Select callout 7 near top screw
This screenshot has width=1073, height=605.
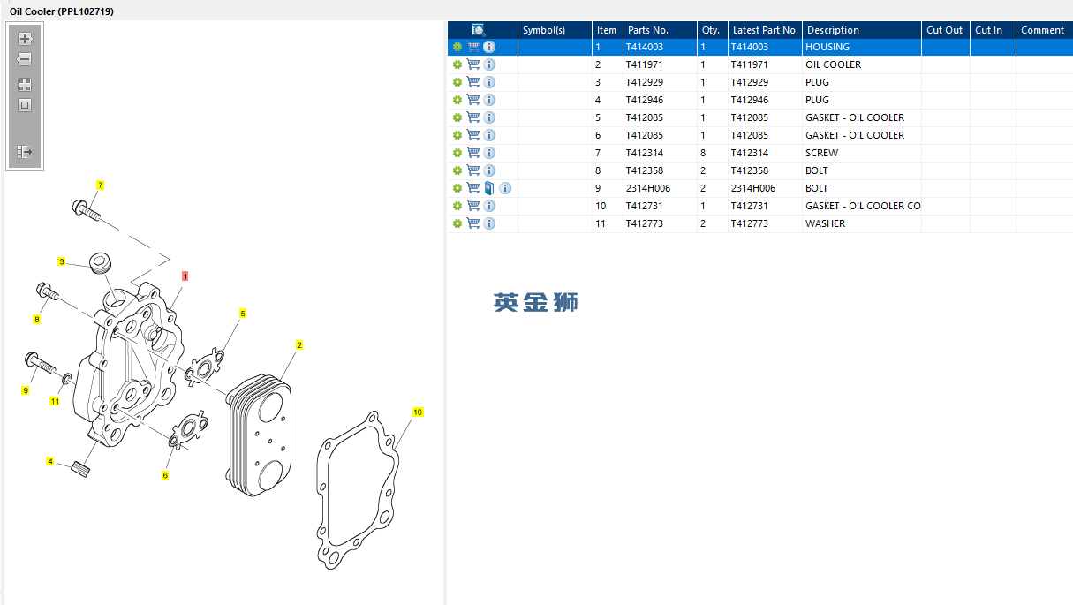coord(101,185)
